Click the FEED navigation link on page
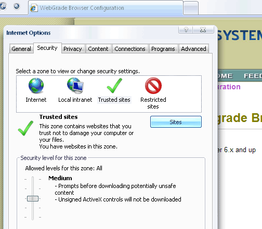 pos(253,76)
